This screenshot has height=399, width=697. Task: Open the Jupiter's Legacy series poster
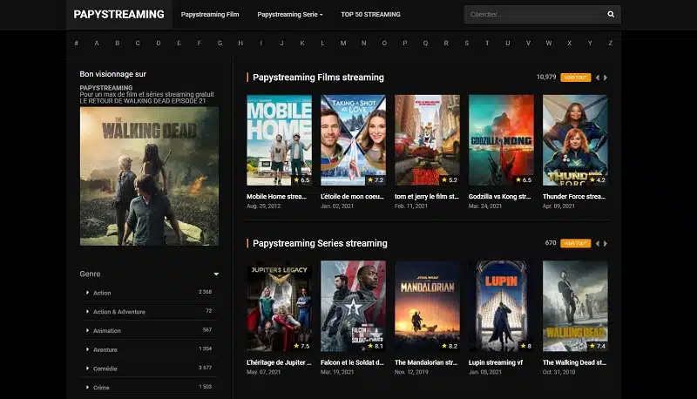279,306
